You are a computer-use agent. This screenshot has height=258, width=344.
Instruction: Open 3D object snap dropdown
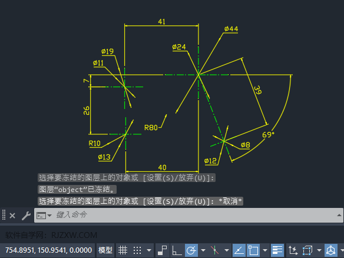tap(319, 250)
